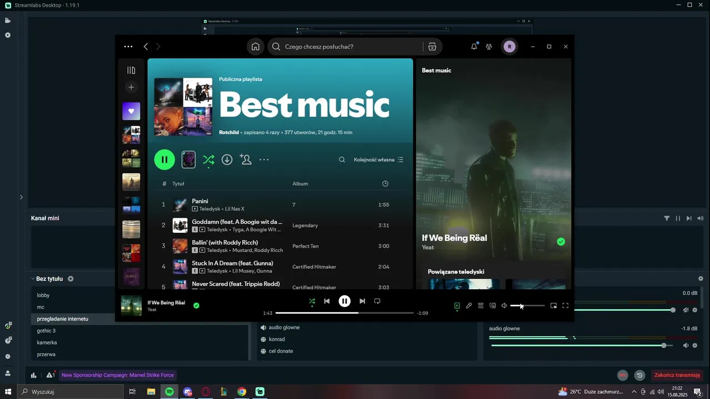The image size is (710, 399).
Task: Open Spotify notifications bell
Action: (x=474, y=47)
